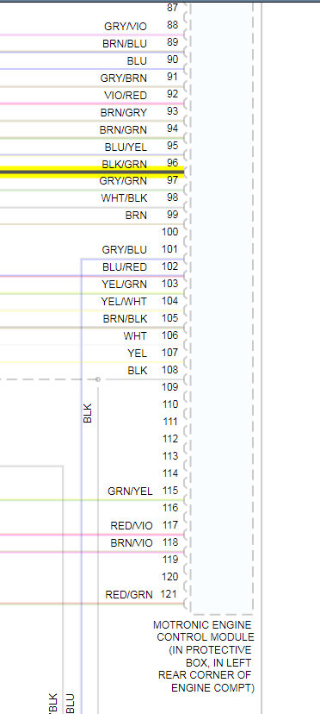The image size is (320, 714).
Task: Select the YEL/GRN wire label
Action: coord(124,285)
